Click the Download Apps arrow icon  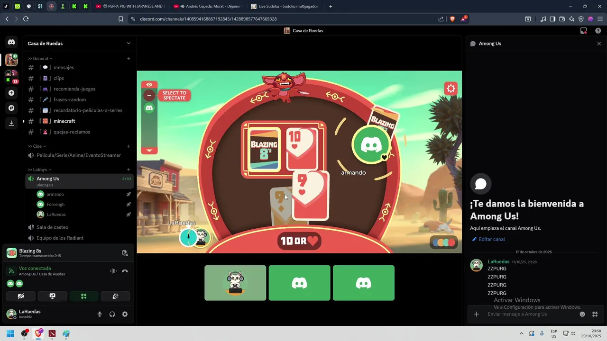click(11, 123)
